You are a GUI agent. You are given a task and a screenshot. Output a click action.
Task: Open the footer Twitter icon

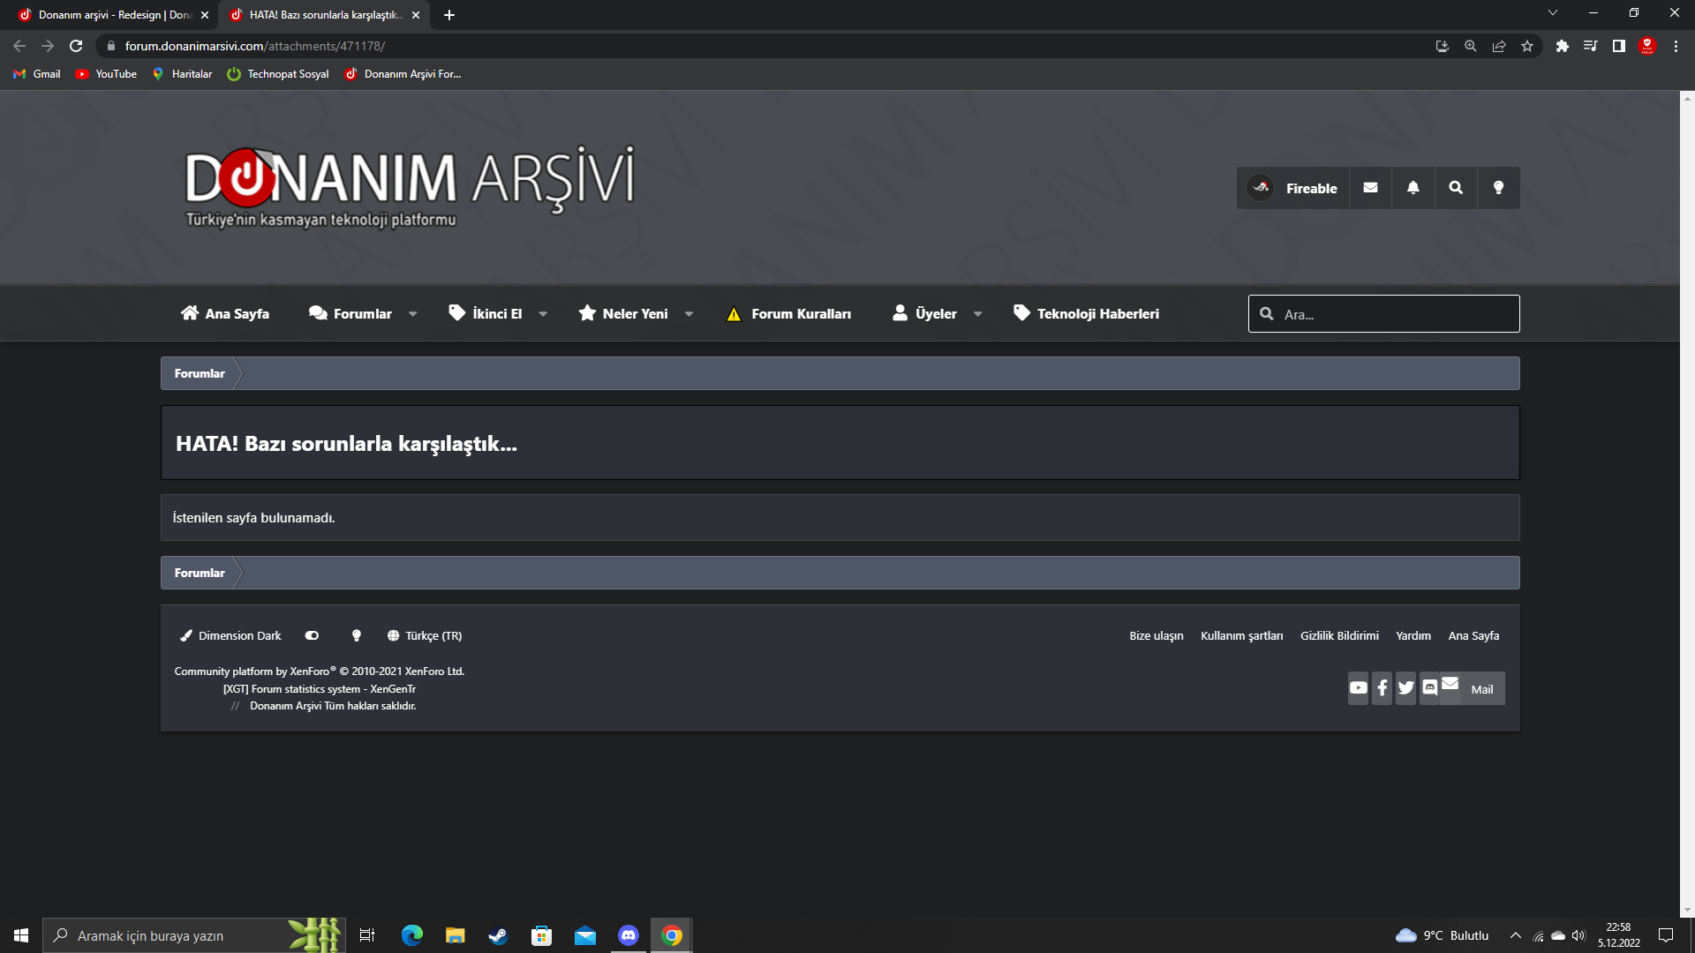1406,688
